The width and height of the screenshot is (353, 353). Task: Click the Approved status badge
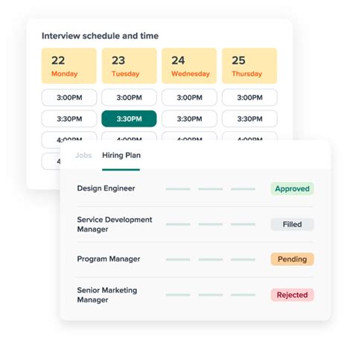click(x=292, y=188)
